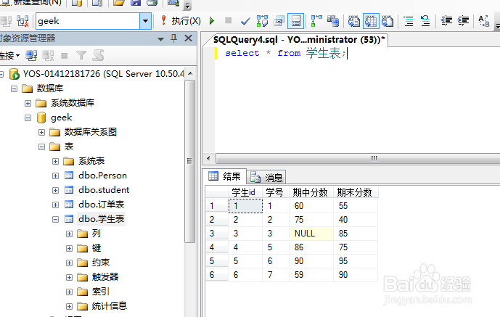Click the Object Explorer vertical scrollbar thumb
This screenshot has width=500, height=317.
click(x=189, y=161)
